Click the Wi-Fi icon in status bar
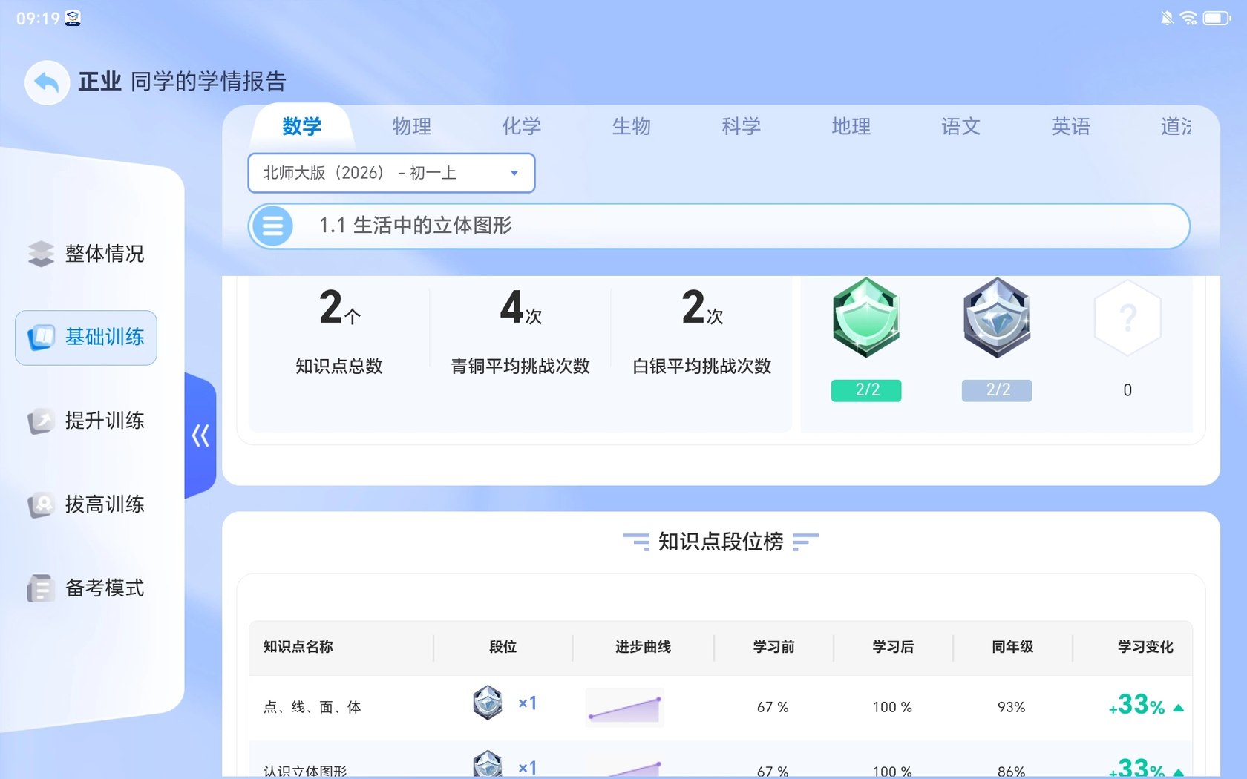The height and width of the screenshot is (779, 1247). pos(1188,18)
